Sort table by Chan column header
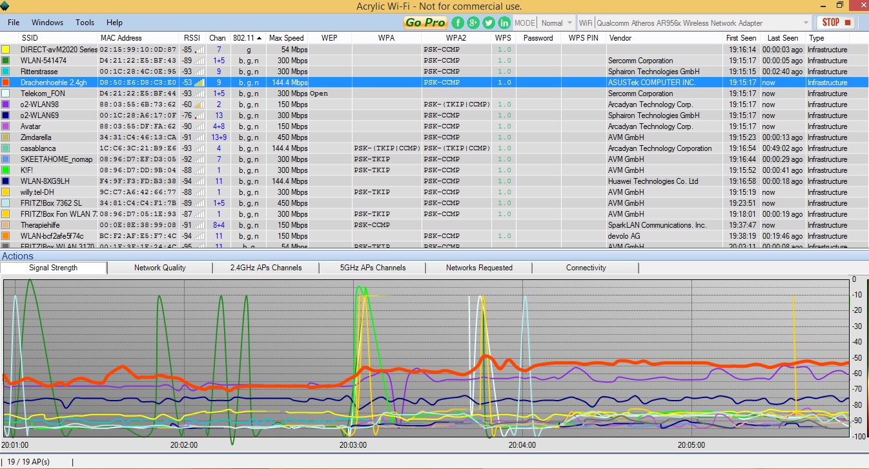The height and width of the screenshot is (469, 869). pyautogui.click(x=218, y=38)
